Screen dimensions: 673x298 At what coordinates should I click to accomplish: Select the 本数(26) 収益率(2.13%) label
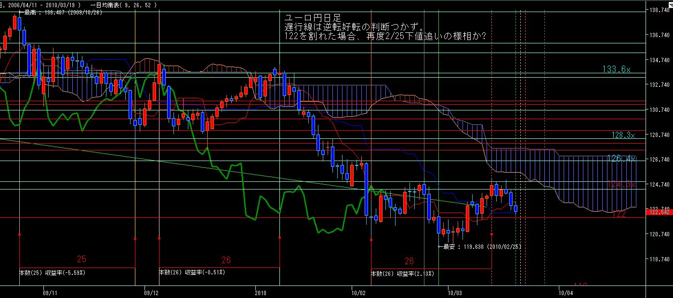402,274
